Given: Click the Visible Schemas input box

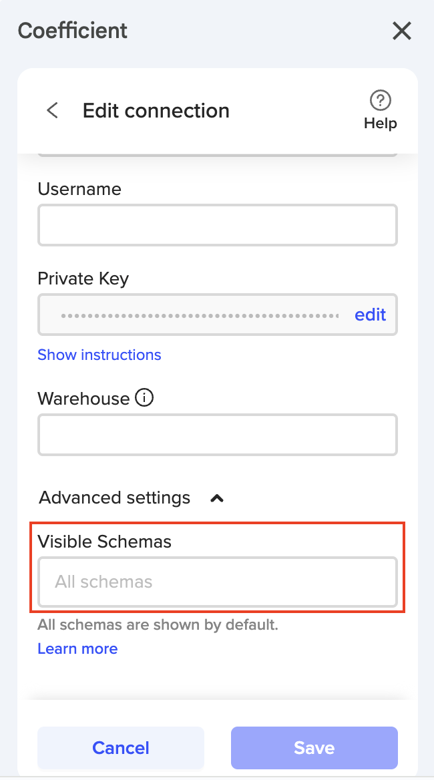Looking at the screenshot, I should point(218,582).
